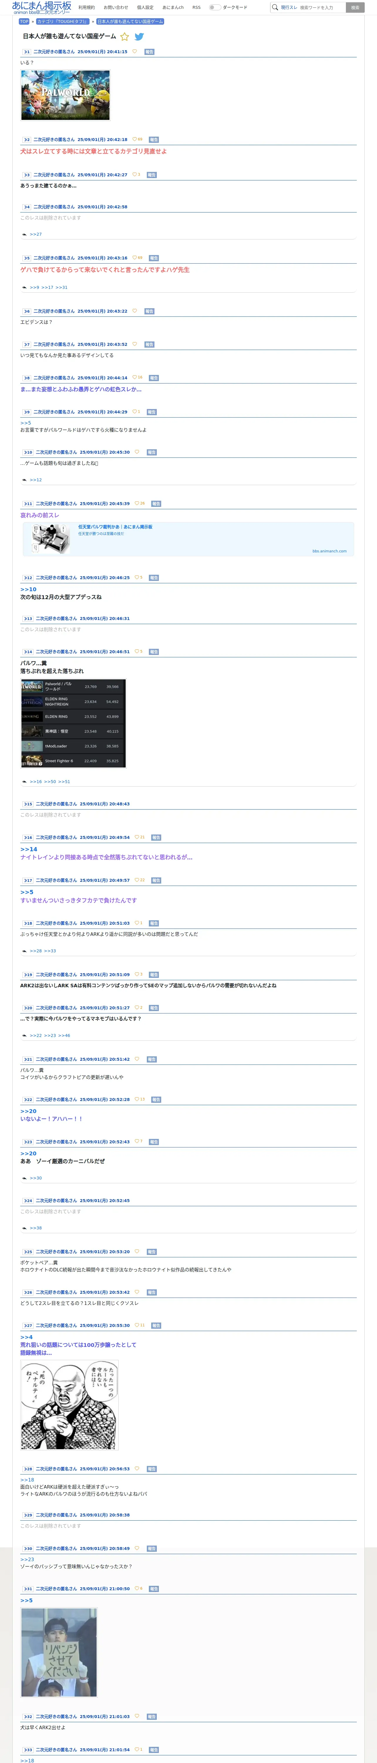Like post 22 with its heart icon

click(137, 1099)
